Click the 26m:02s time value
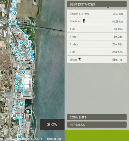 coord(117,44)
